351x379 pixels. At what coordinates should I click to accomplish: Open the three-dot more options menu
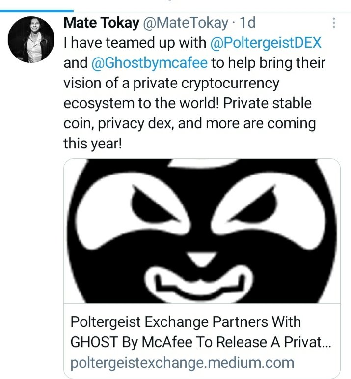[334, 23]
